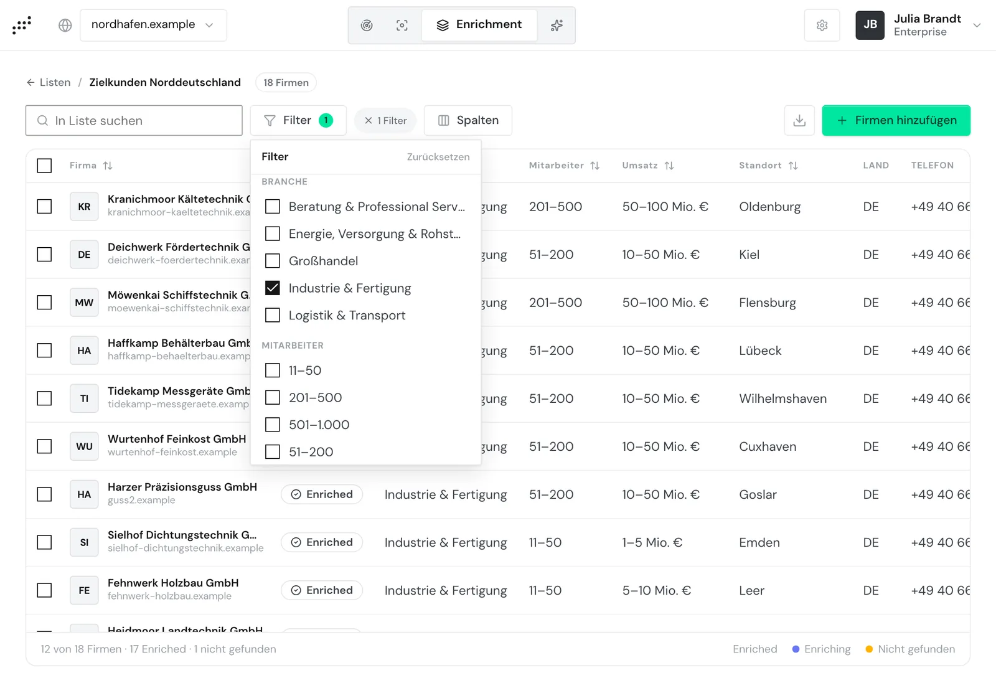Sort by Standort column arrows

[x=793, y=166]
